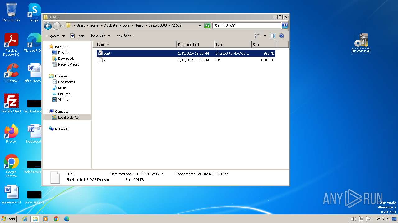Sort files by the Size column
398x223 pixels.
[x=264, y=45]
